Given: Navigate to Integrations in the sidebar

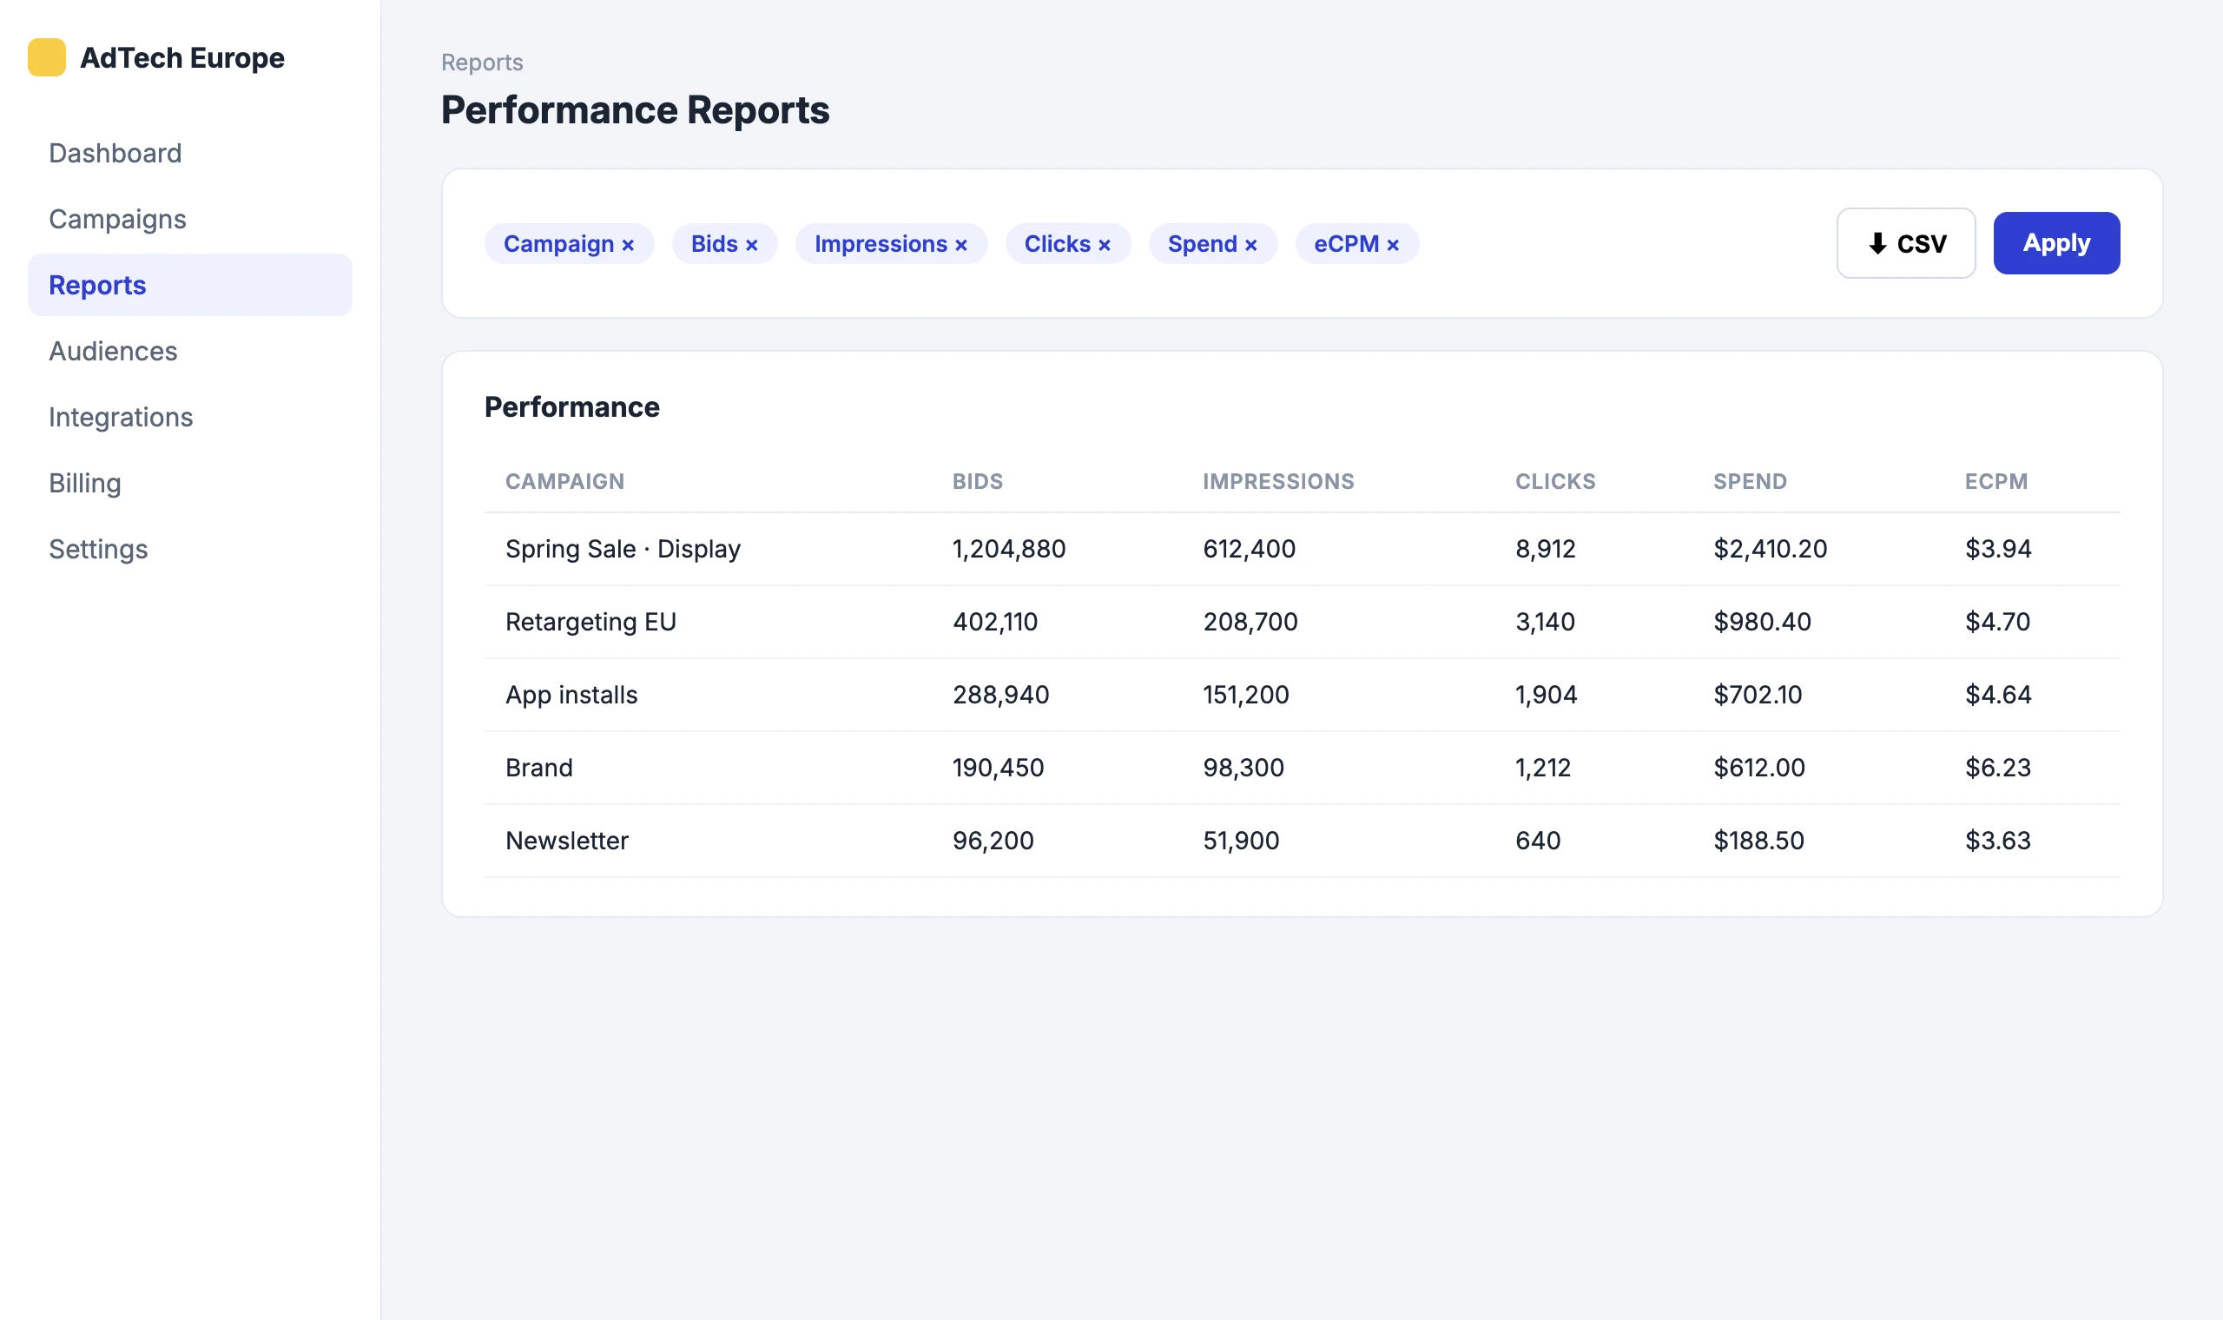Looking at the screenshot, I should (x=189, y=416).
